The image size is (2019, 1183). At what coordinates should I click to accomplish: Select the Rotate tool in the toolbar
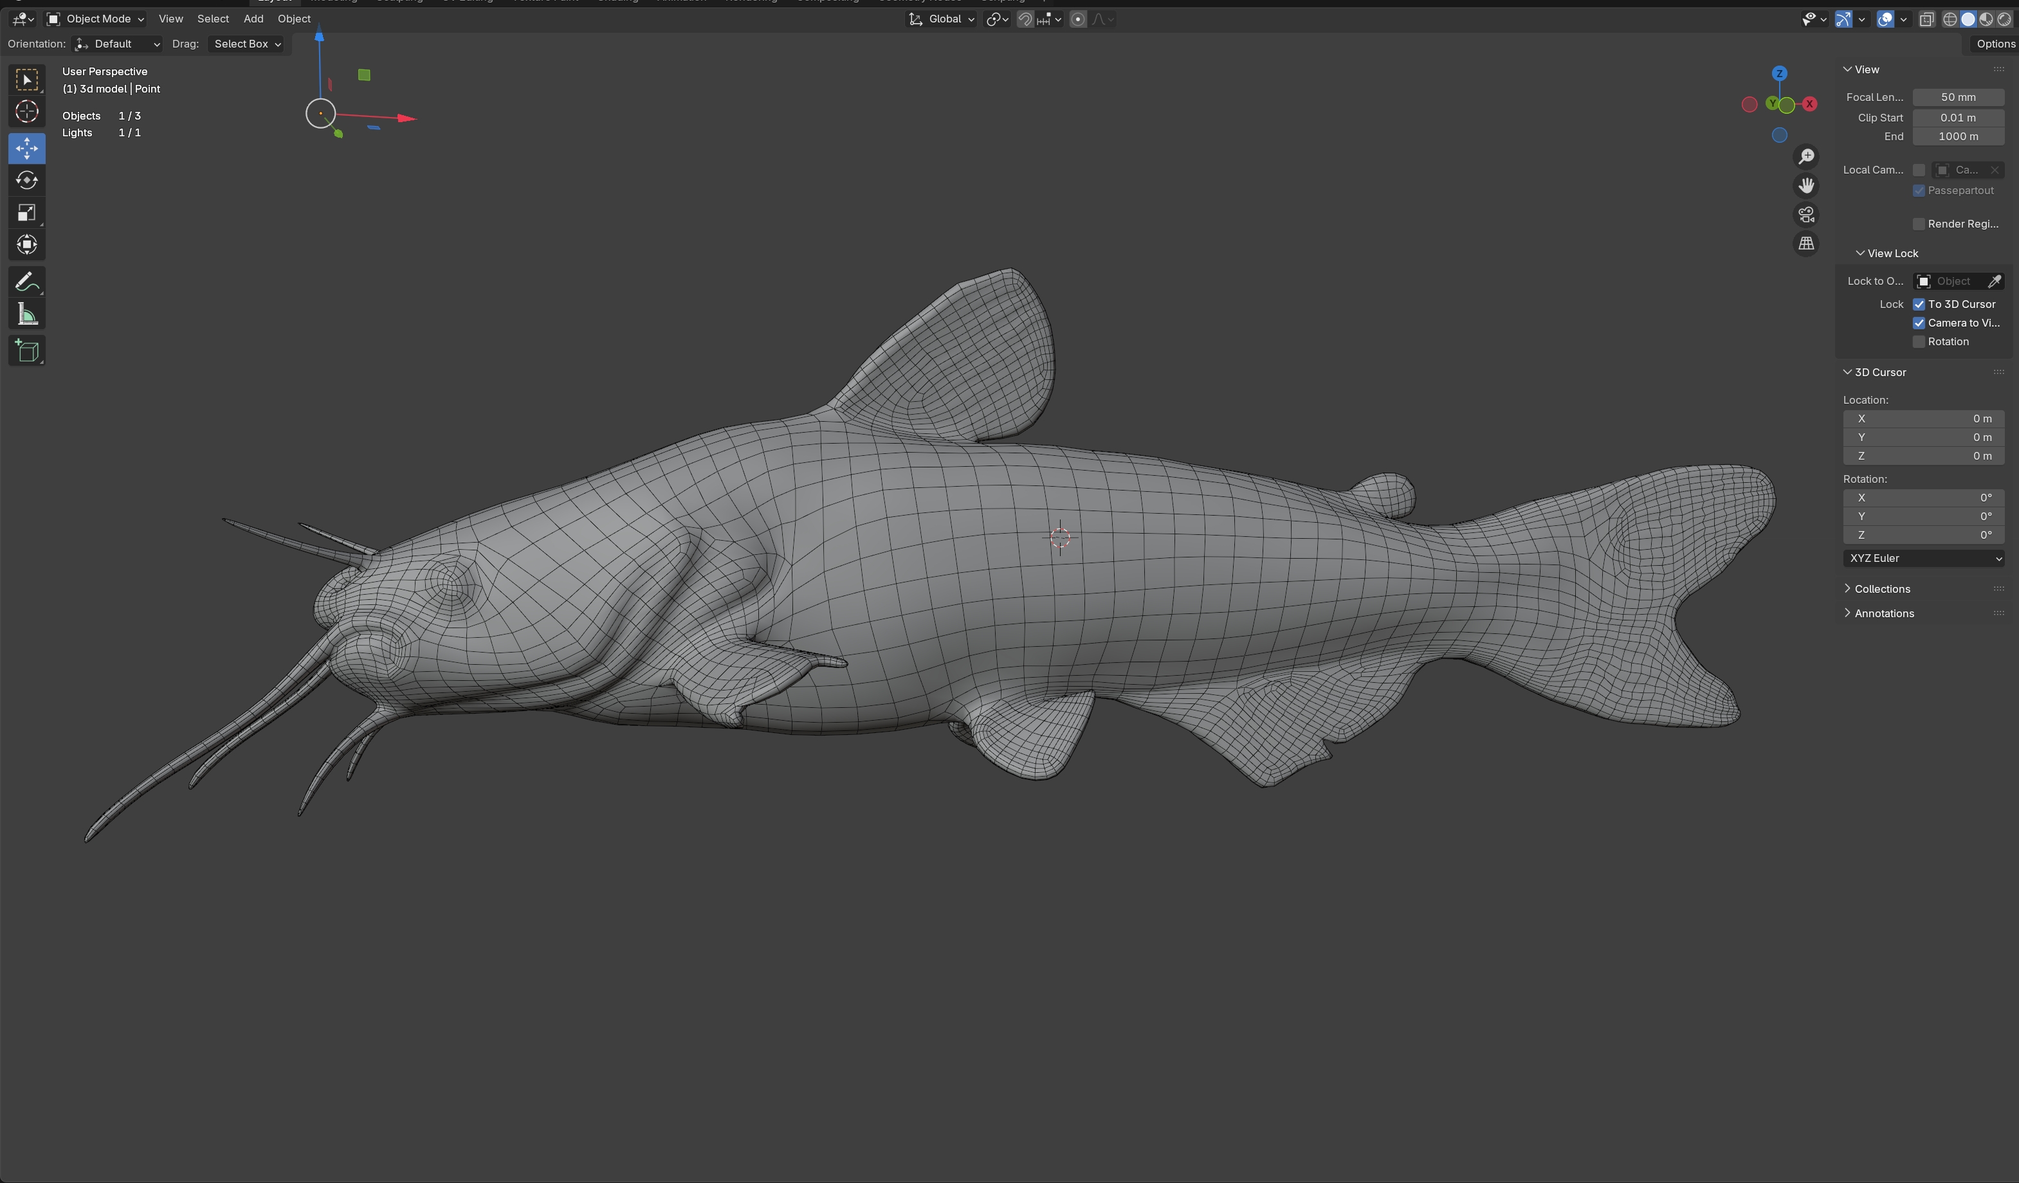26,180
